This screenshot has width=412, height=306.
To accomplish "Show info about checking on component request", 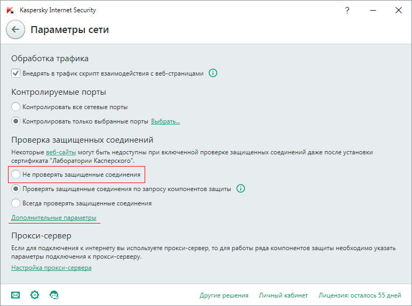I will tap(240, 188).
